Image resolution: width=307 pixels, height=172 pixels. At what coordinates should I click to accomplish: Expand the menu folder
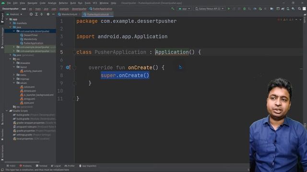(x=14, y=75)
